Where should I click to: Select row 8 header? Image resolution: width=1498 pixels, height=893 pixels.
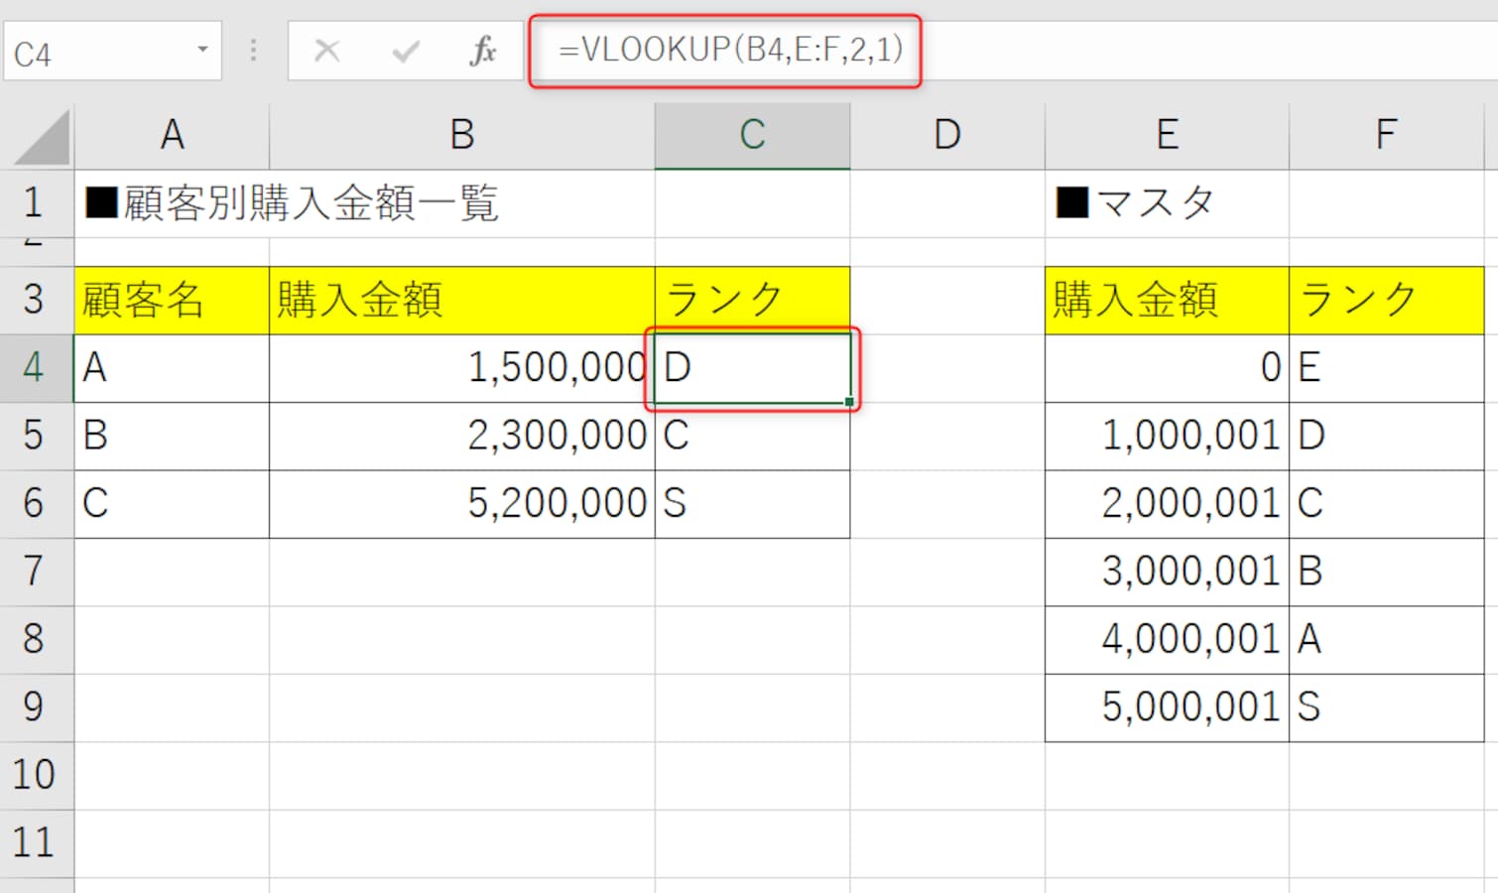[x=36, y=640]
